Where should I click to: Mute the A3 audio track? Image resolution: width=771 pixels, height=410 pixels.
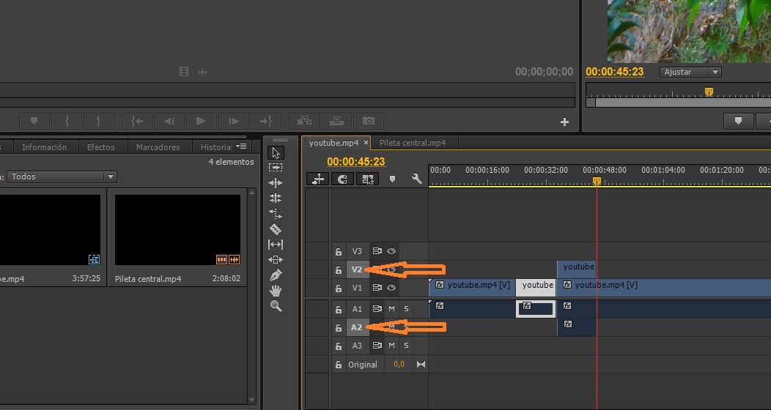(392, 345)
